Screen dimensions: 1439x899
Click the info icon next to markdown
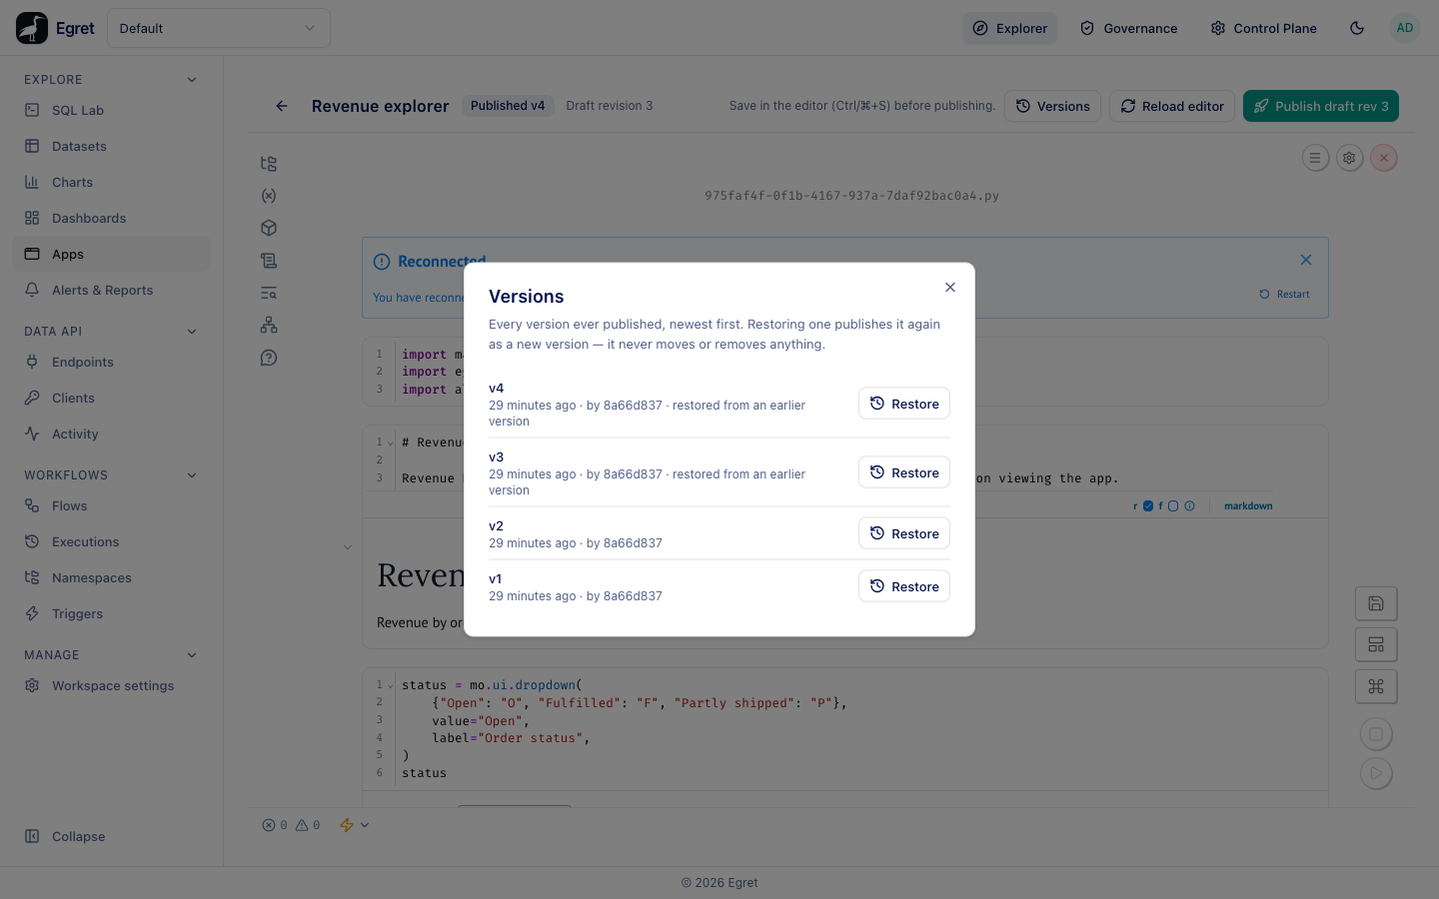pyautogui.click(x=1190, y=506)
